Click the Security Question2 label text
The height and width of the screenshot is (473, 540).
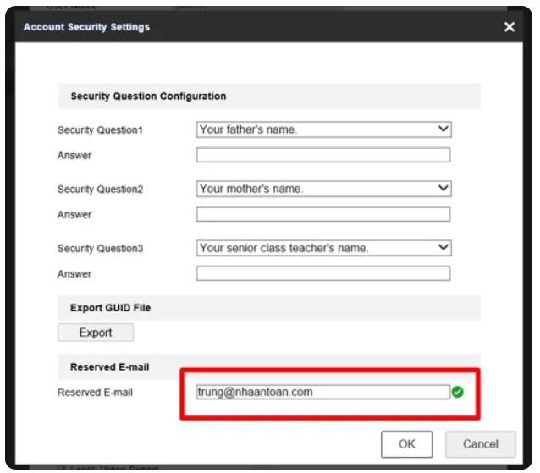[100, 190]
